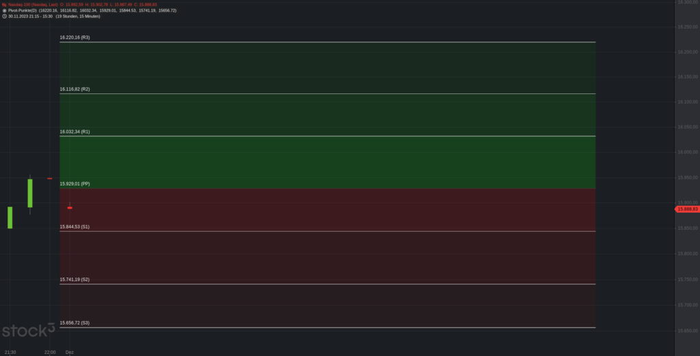Click the Dez month marker on time axis
This screenshot has height=356, width=700.
pyautogui.click(x=69, y=352)
